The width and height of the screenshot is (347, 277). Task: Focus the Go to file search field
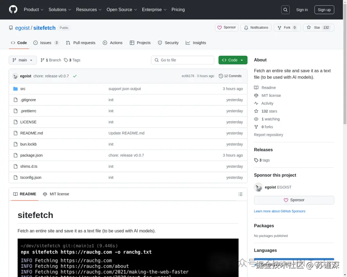182,60
